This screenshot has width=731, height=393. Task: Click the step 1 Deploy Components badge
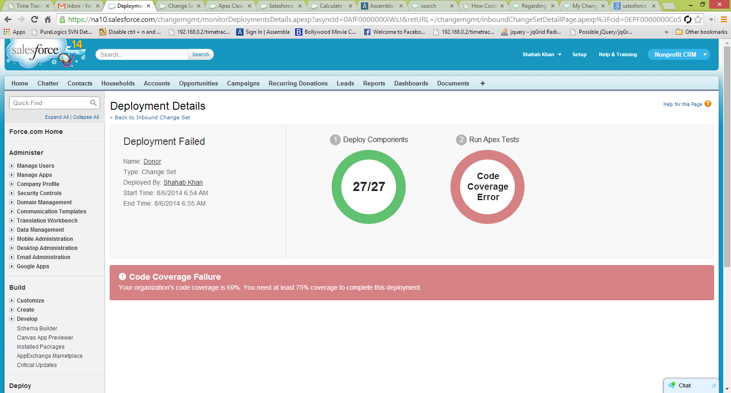point(335,140)
